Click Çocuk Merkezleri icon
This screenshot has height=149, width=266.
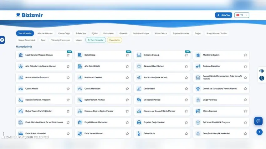(79, 89)
